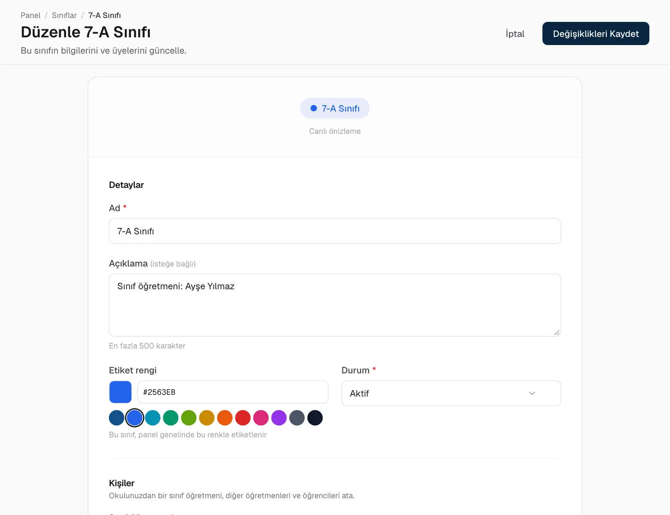Open the Durum dropdown showing Aktif
670x515 pixels.
pyautogui.click(x=451, y=393)
